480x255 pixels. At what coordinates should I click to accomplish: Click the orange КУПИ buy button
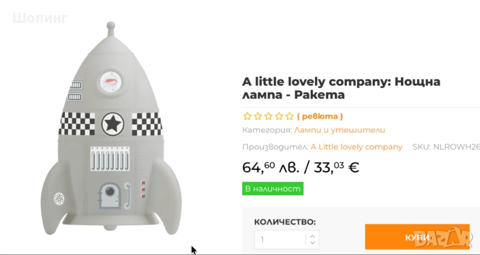tap(417, 237)
